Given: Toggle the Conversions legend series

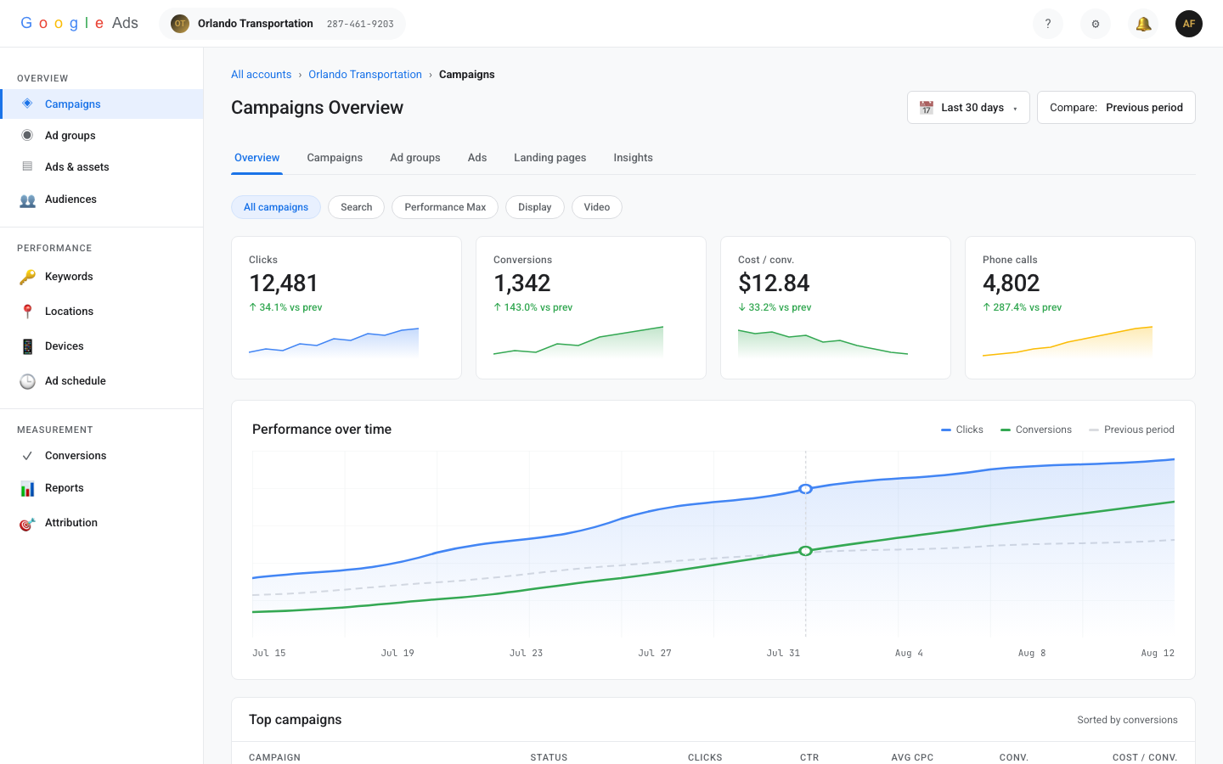Looking at the screenshot, I should 1036,430.
